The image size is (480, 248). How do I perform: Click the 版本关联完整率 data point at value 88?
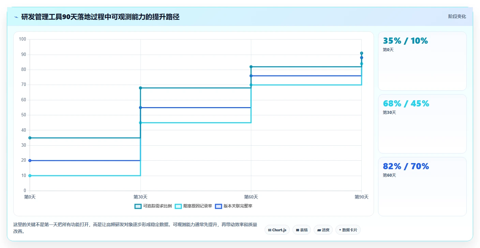(361, 58)
